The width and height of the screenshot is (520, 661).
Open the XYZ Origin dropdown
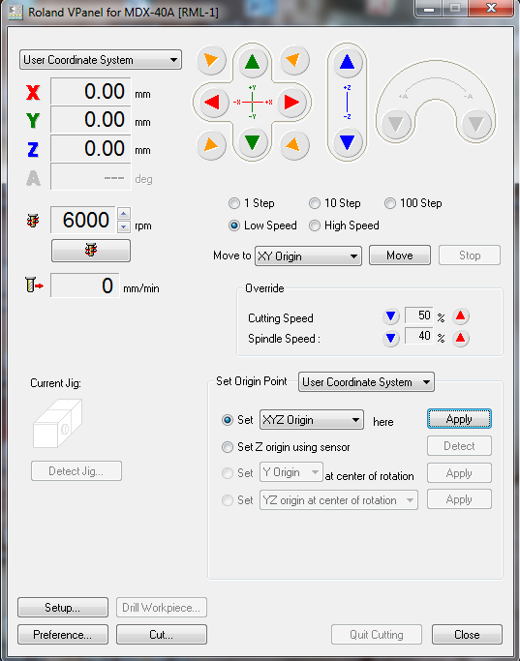coord(312,420)
